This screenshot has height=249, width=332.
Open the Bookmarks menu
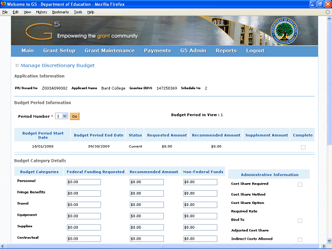pyautogui.click(x=60, y=11)
